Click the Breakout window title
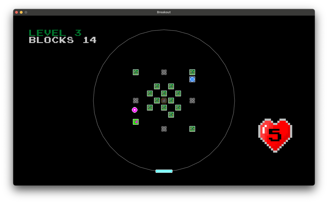 click(x=164, y=12)
